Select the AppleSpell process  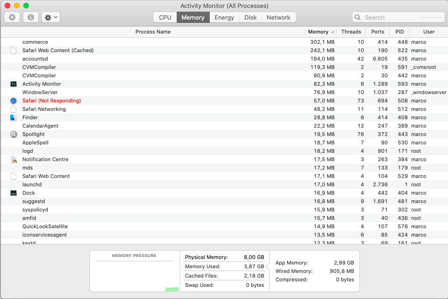click(224, 143)
